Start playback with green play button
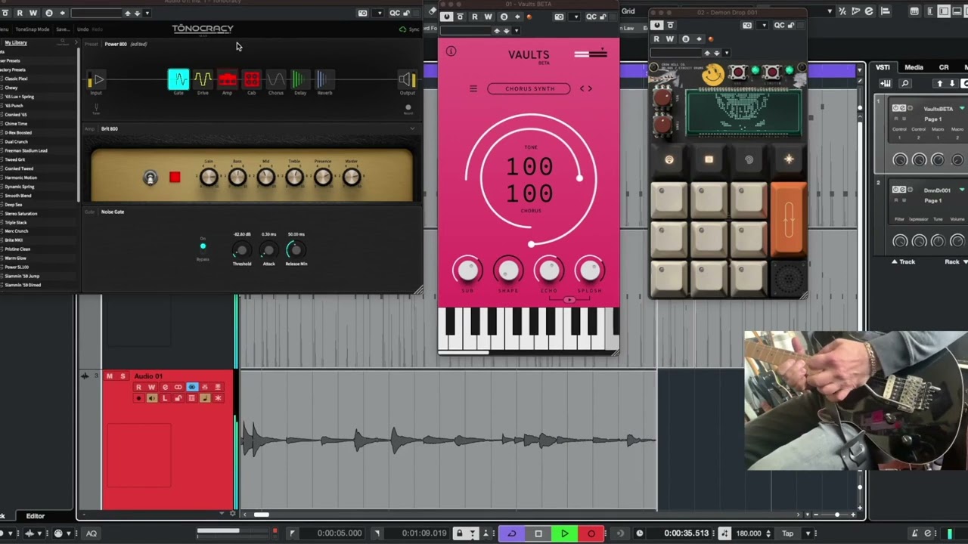This screenshot has width=968, height=544. click(565, 533)
